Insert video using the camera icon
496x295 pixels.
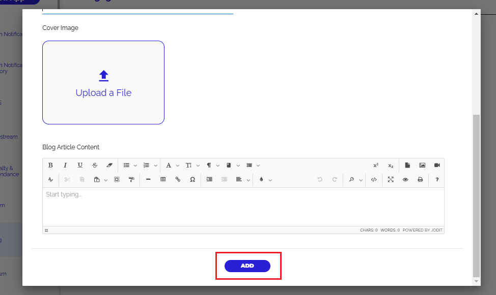(437, 165)
